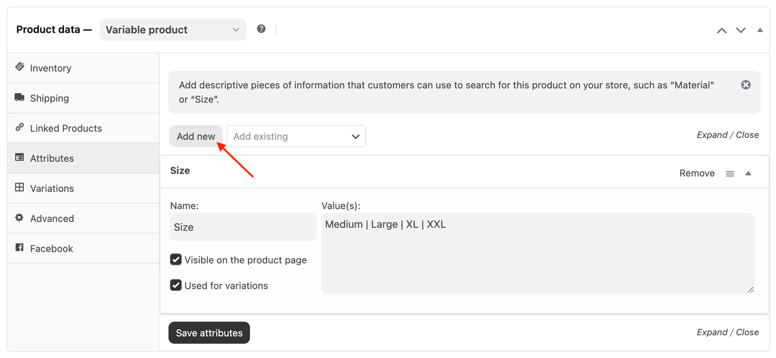The width and height of the screenshot is (776, 358).
Task: Click the Variations grid icon
Action: [x=19, y=187]
